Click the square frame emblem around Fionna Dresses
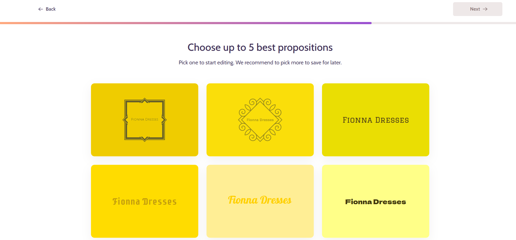 [x=145, y=119]
